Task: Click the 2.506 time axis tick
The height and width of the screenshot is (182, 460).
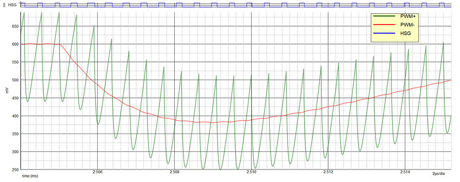Action: (x=97, y=172)
